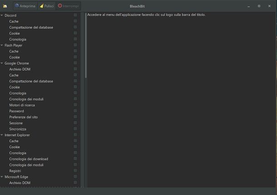Click the Accedere al menu instruction text
Viewport: 277px width, 195px height.
[x=146, y=15]
